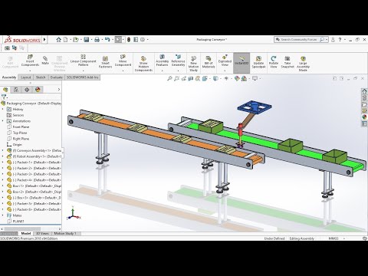Click Update Speedpak

258,62
